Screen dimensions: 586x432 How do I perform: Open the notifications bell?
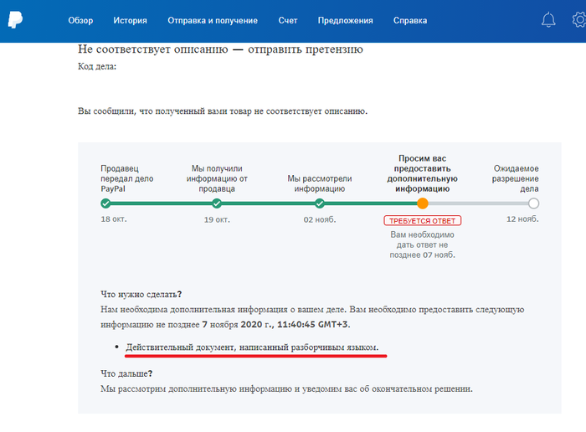pyautogui.click(x=549, y=20)
